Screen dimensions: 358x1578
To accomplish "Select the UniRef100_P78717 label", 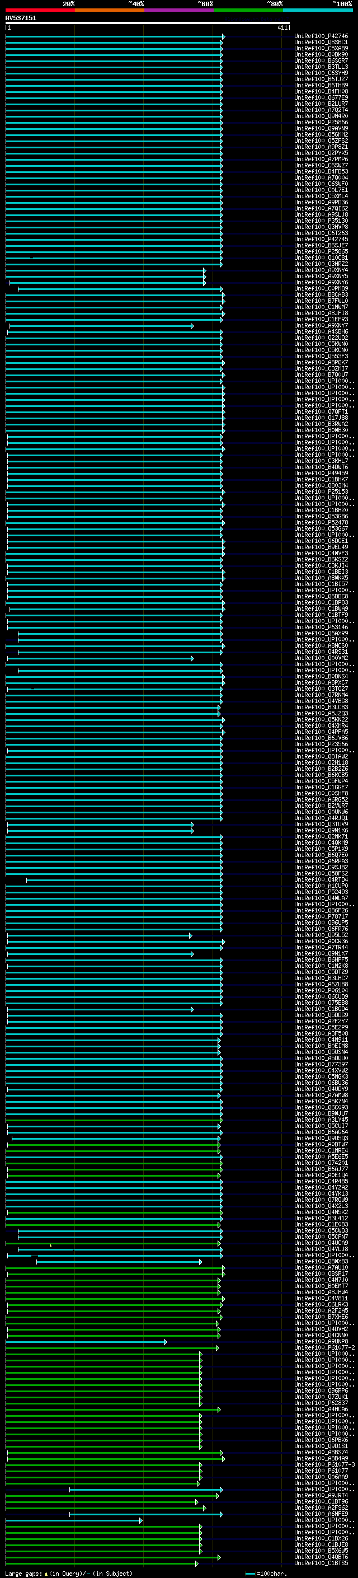I will pos(321,916).
